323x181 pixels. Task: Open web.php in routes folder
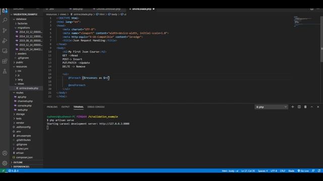[x=22, y=110]
